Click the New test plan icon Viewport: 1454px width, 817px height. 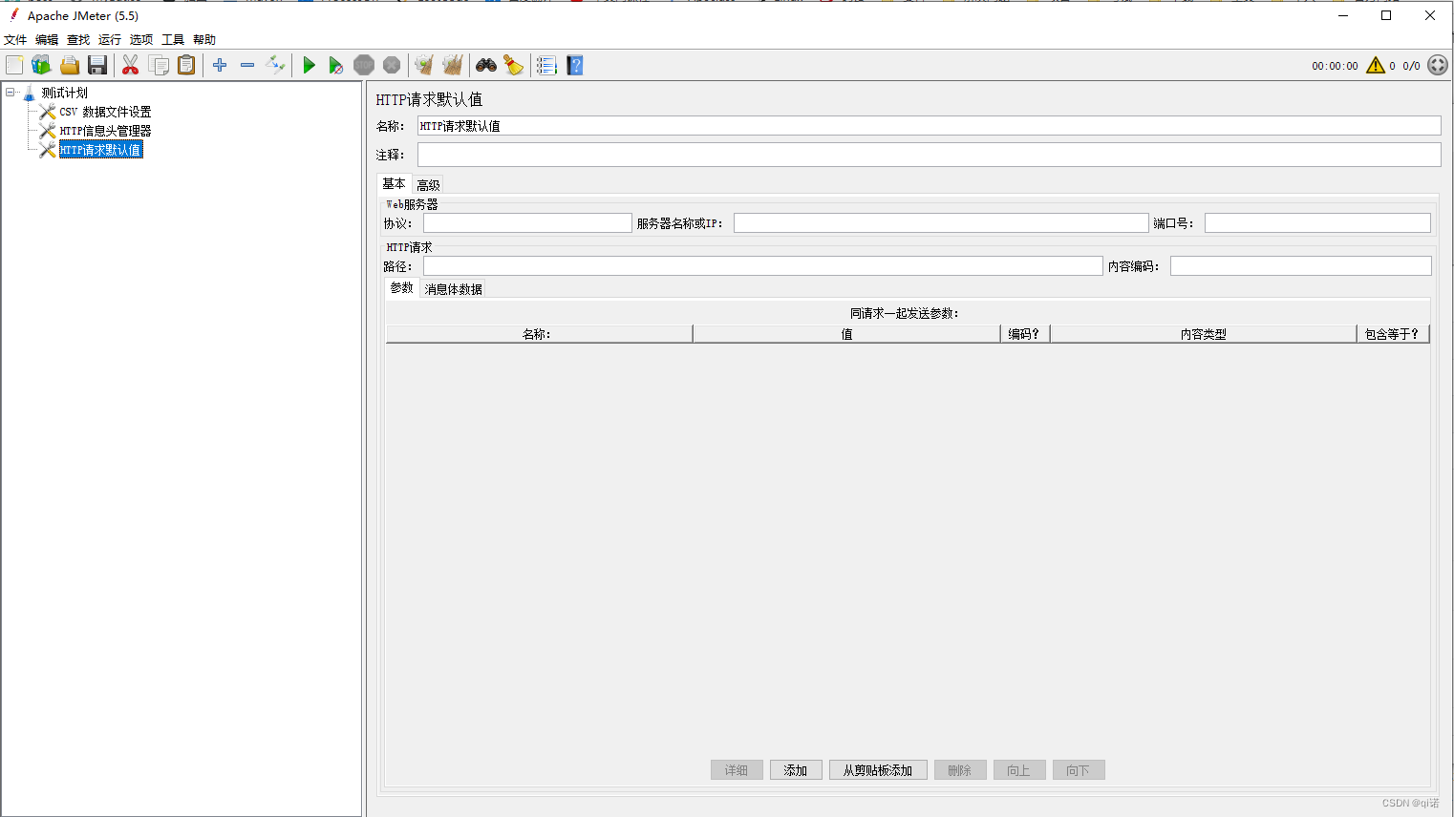(14, 65)
